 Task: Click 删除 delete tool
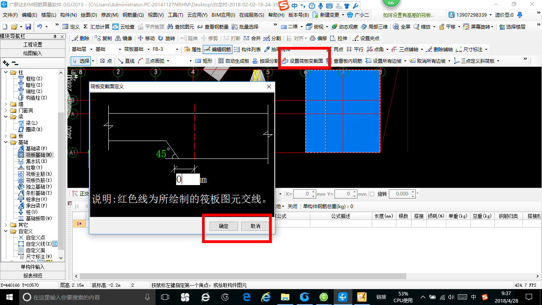pos(81,39)
